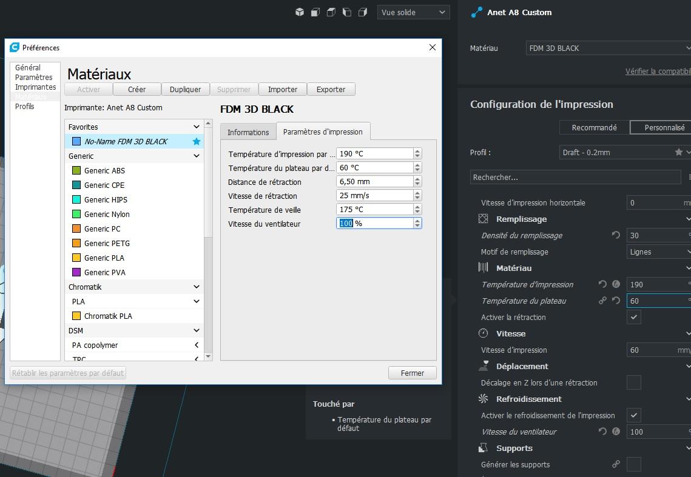Click the Dupliquer material button
691x477 pixels.
(x=185, y=90)
